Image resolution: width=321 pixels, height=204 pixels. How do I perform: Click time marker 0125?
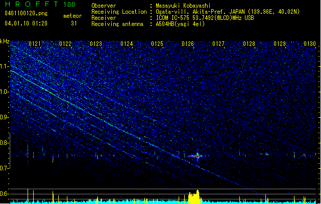(157, 44)
